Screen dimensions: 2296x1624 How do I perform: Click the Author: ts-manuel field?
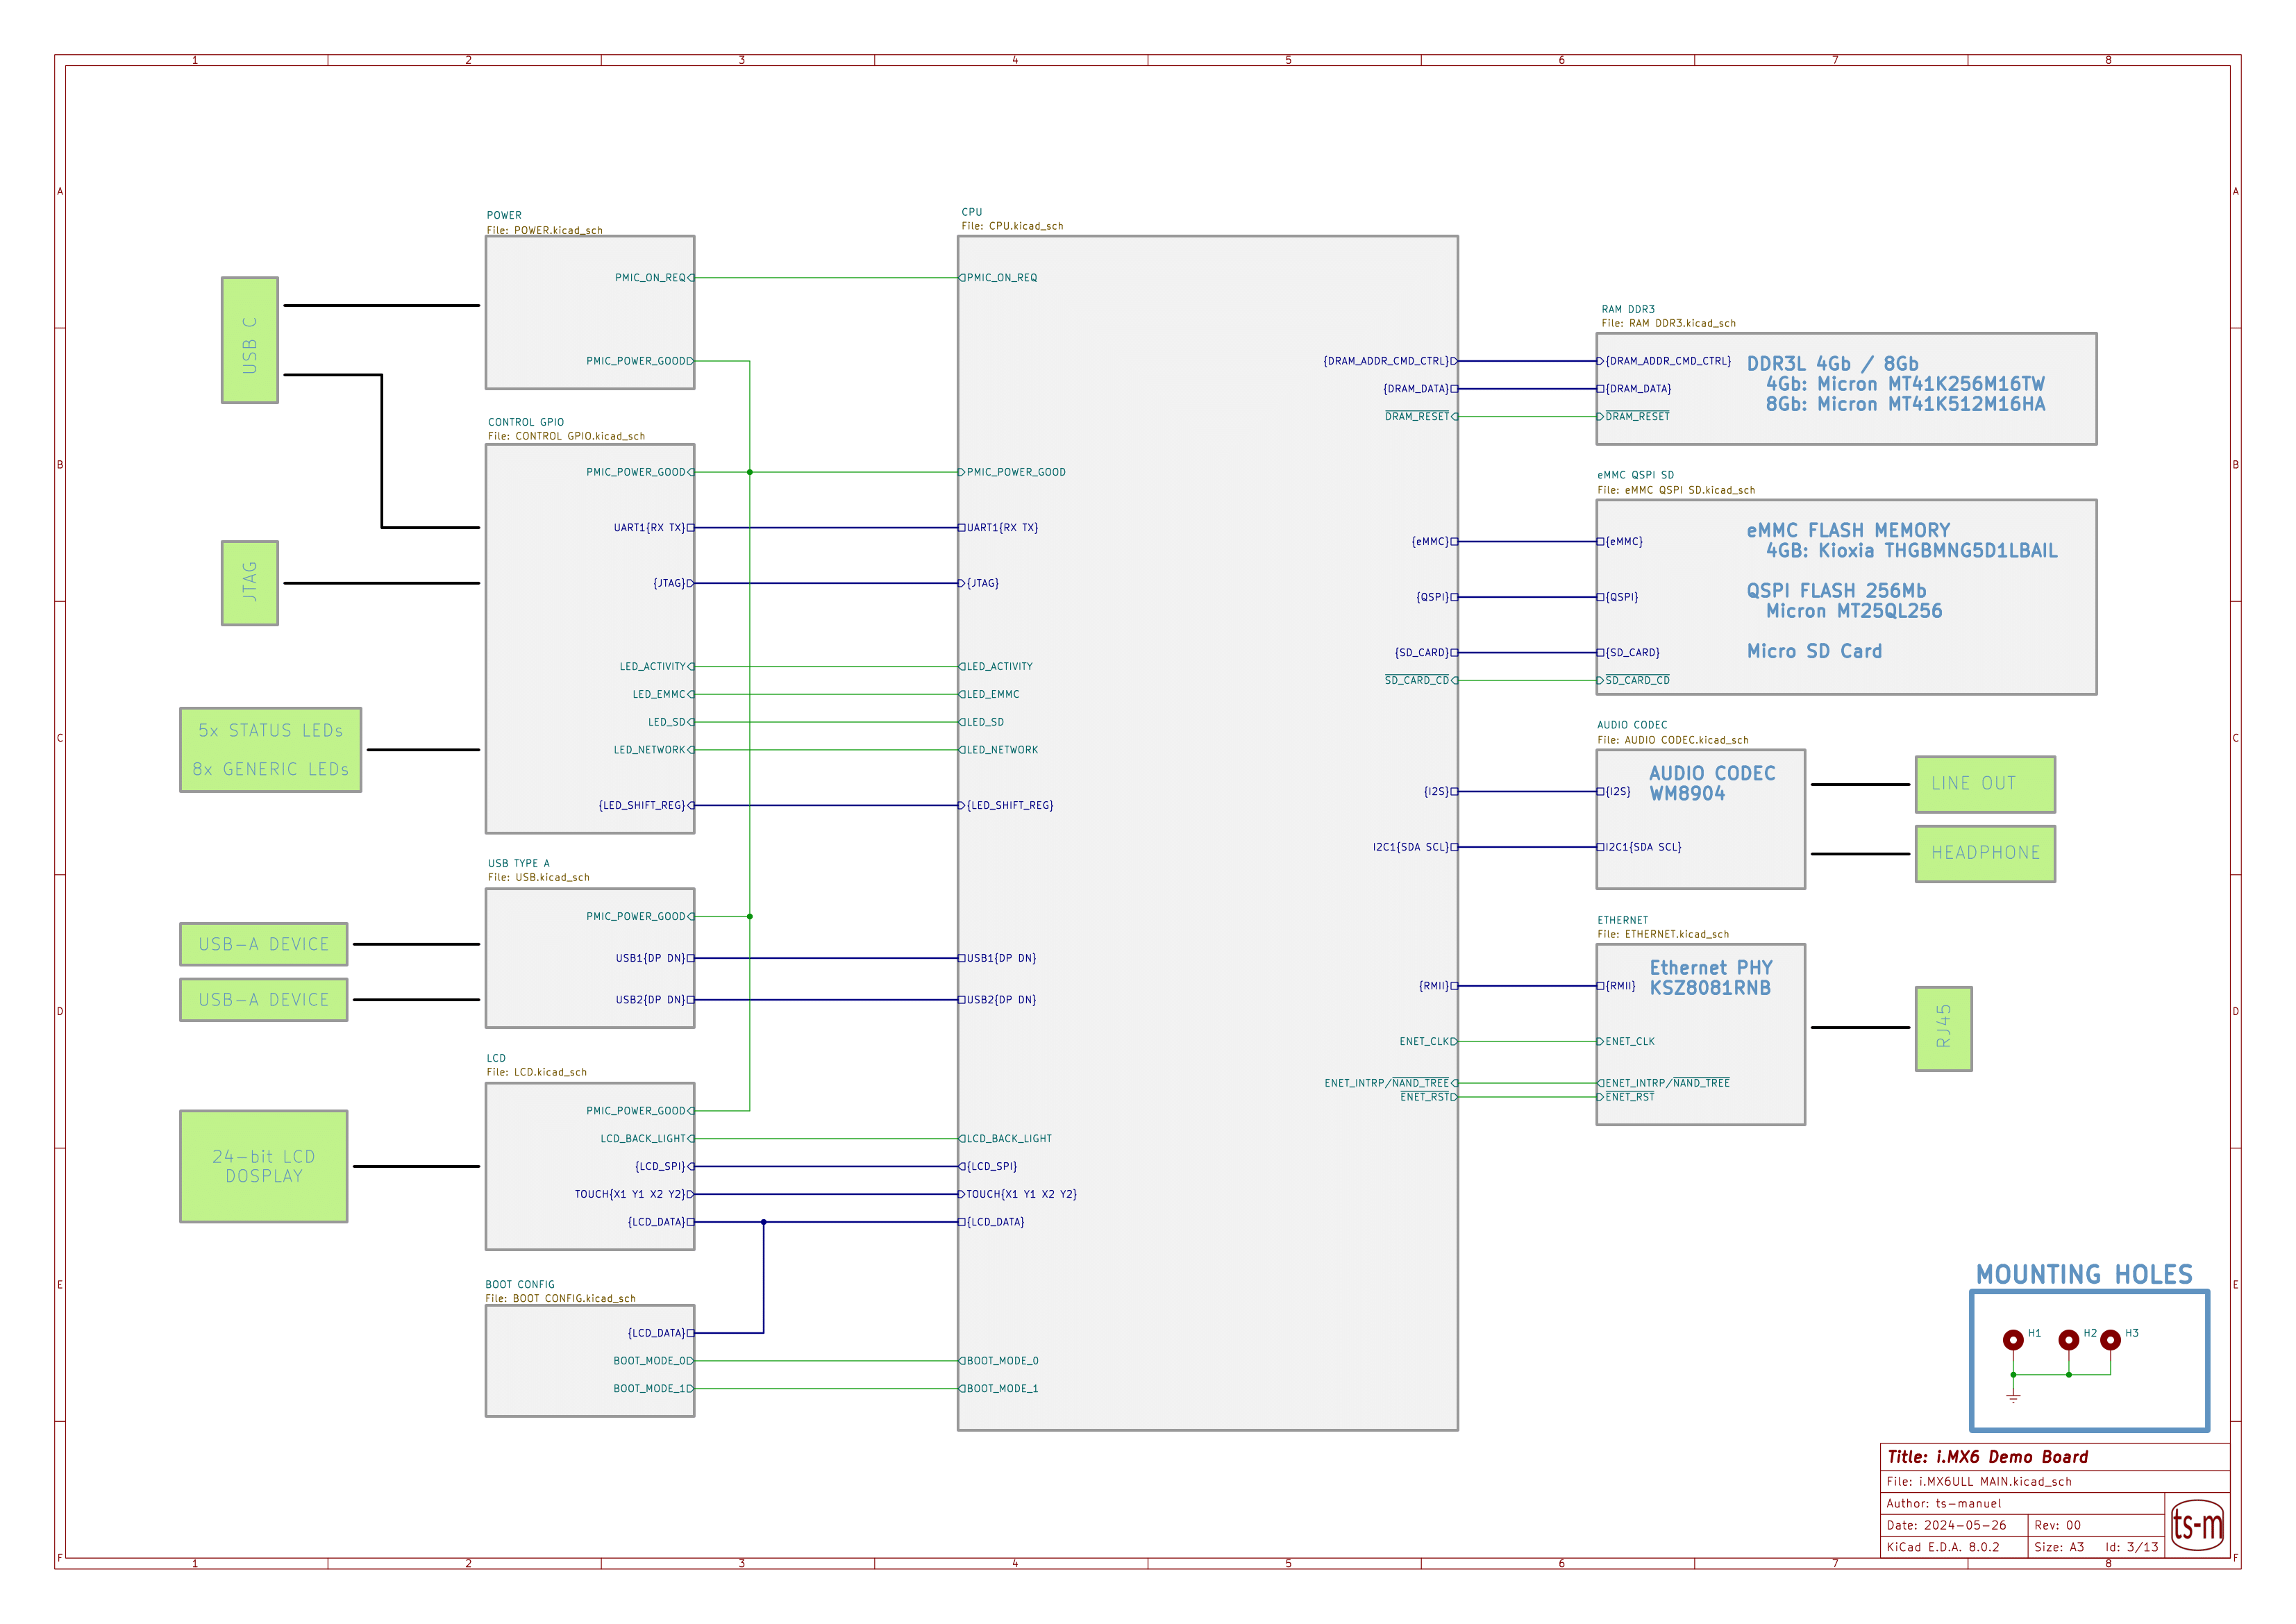click(2022, 1503)
